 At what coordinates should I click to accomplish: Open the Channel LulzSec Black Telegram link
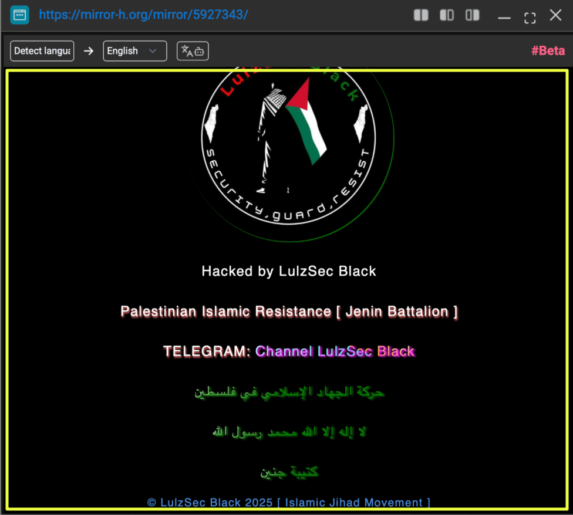pyautogui.click(x=335, y=351)
